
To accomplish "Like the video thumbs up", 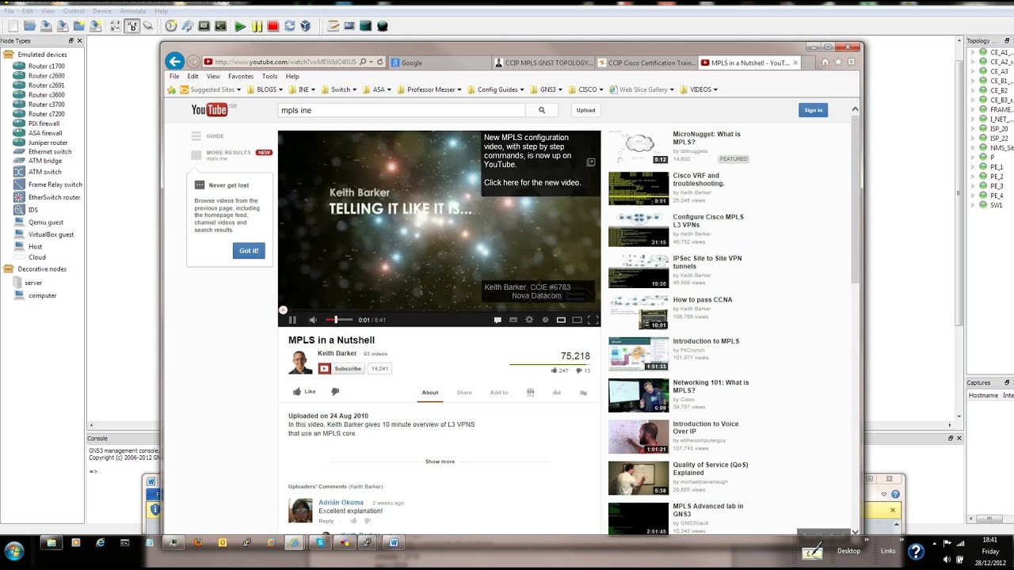I will [x=304, y=392].
